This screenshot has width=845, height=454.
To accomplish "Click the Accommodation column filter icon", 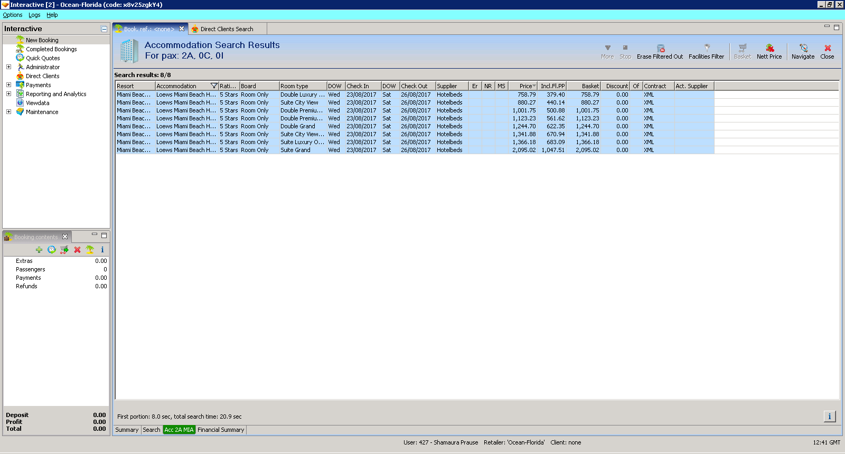I will point(214,86).
